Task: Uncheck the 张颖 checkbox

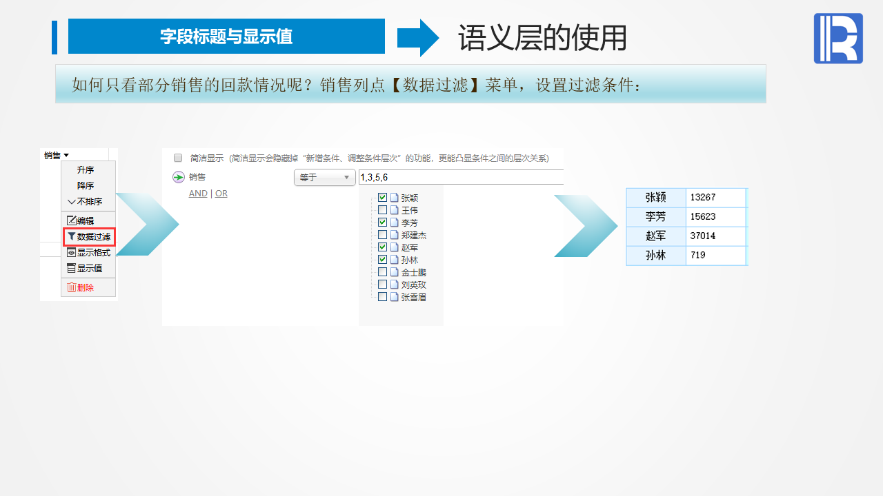Action: click(x=382, y=198)
